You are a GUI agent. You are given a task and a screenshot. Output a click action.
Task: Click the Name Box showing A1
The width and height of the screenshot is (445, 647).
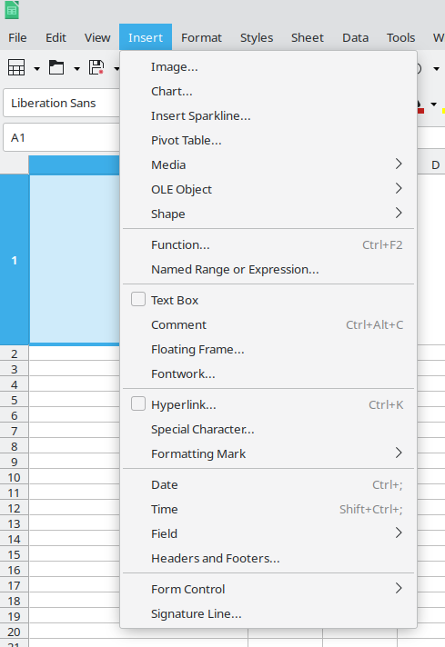[61, 138]
